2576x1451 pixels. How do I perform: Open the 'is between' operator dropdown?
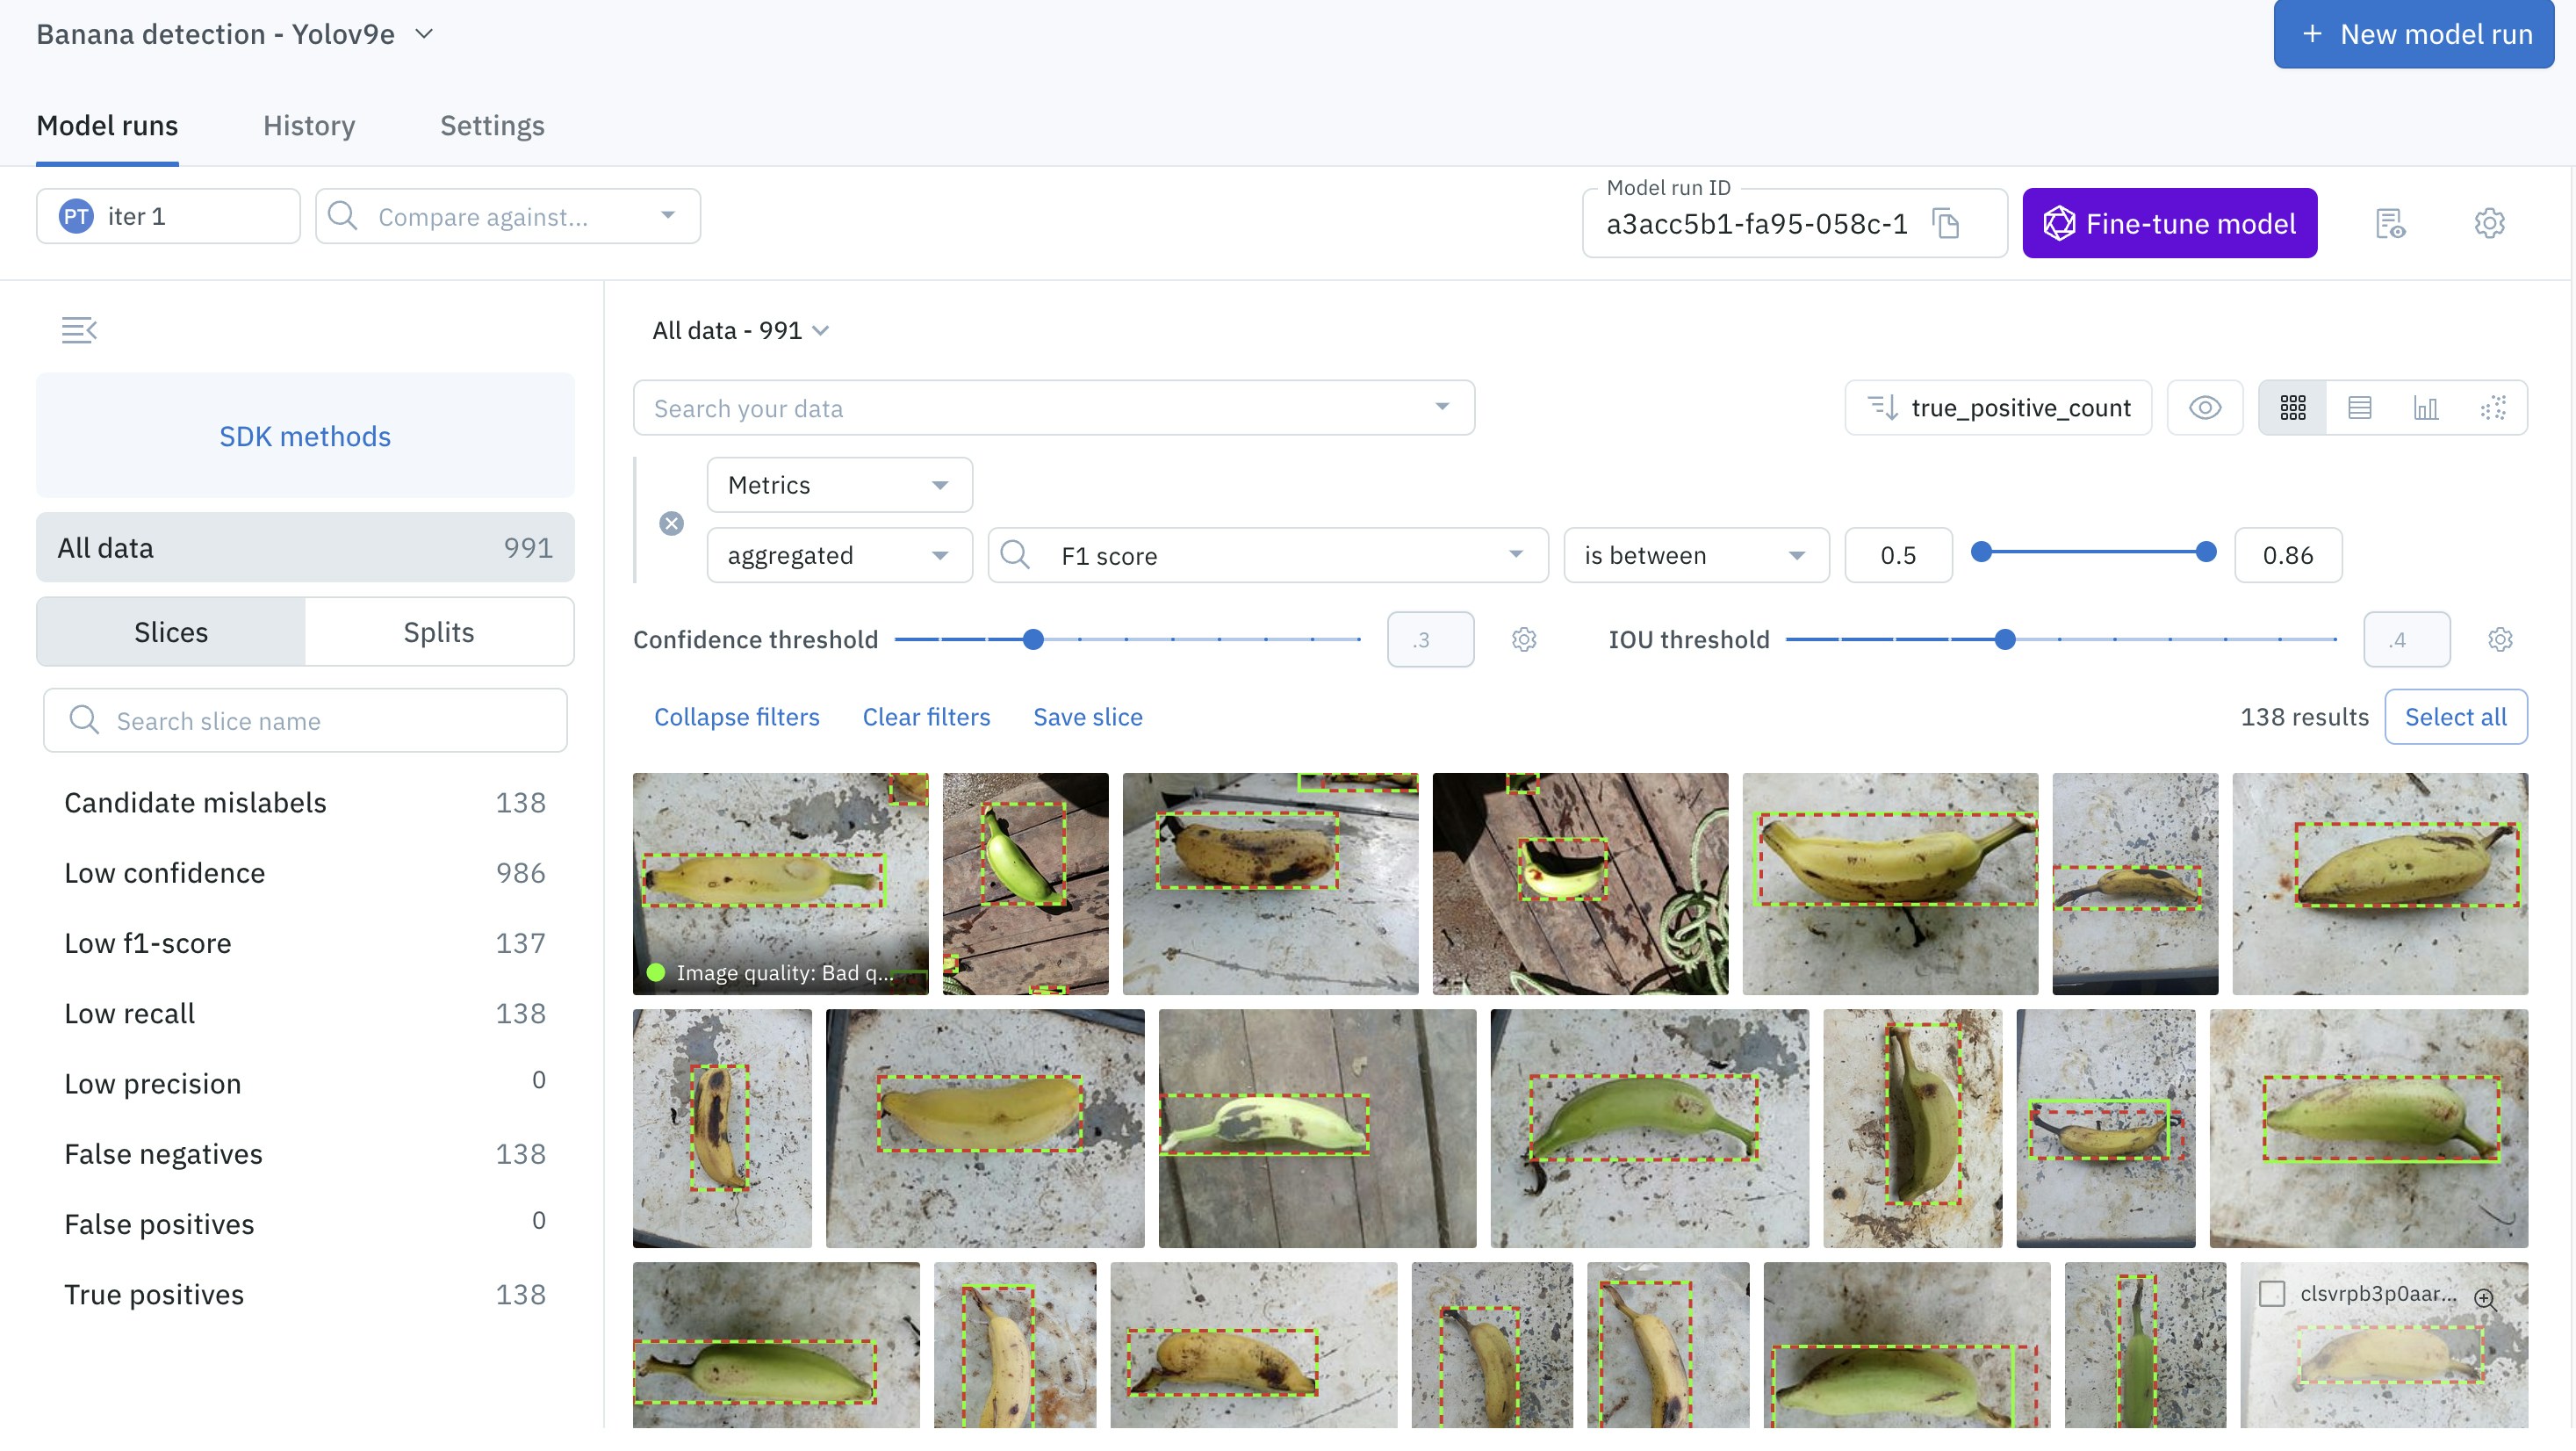coord(1695,555)
